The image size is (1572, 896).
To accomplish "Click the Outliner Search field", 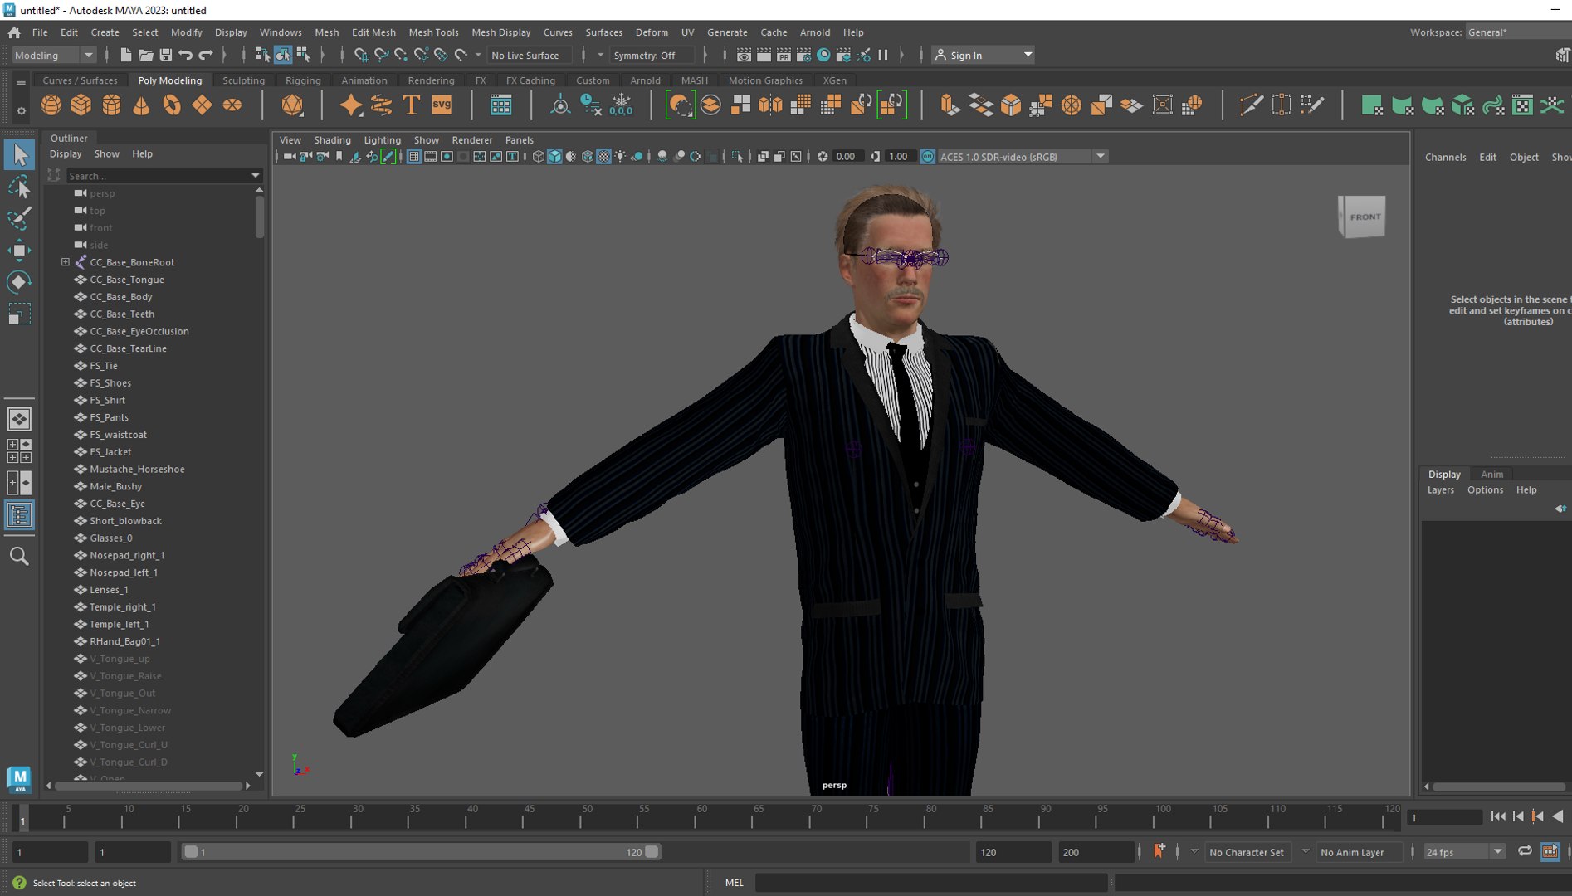I will [156, 176].
